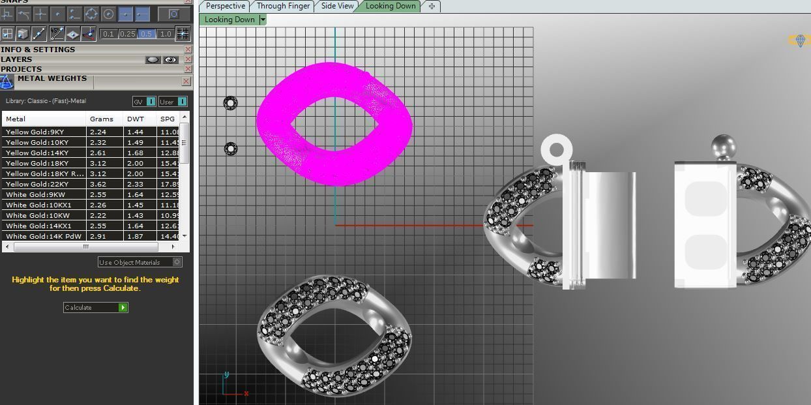Enable Use Object Materials option

(140, 262)
